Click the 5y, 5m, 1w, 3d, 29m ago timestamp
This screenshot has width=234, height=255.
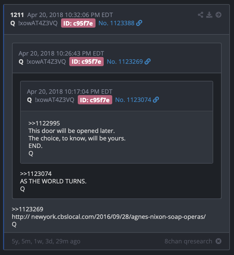click(46, 241)
